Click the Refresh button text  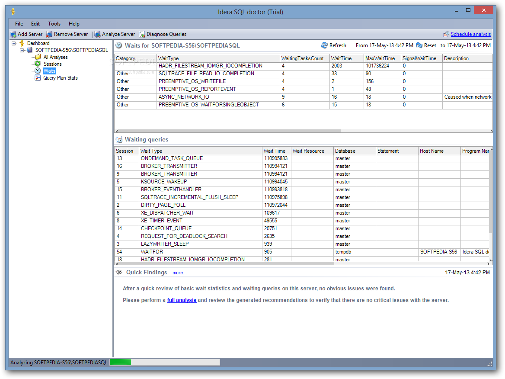coord(338,45)
